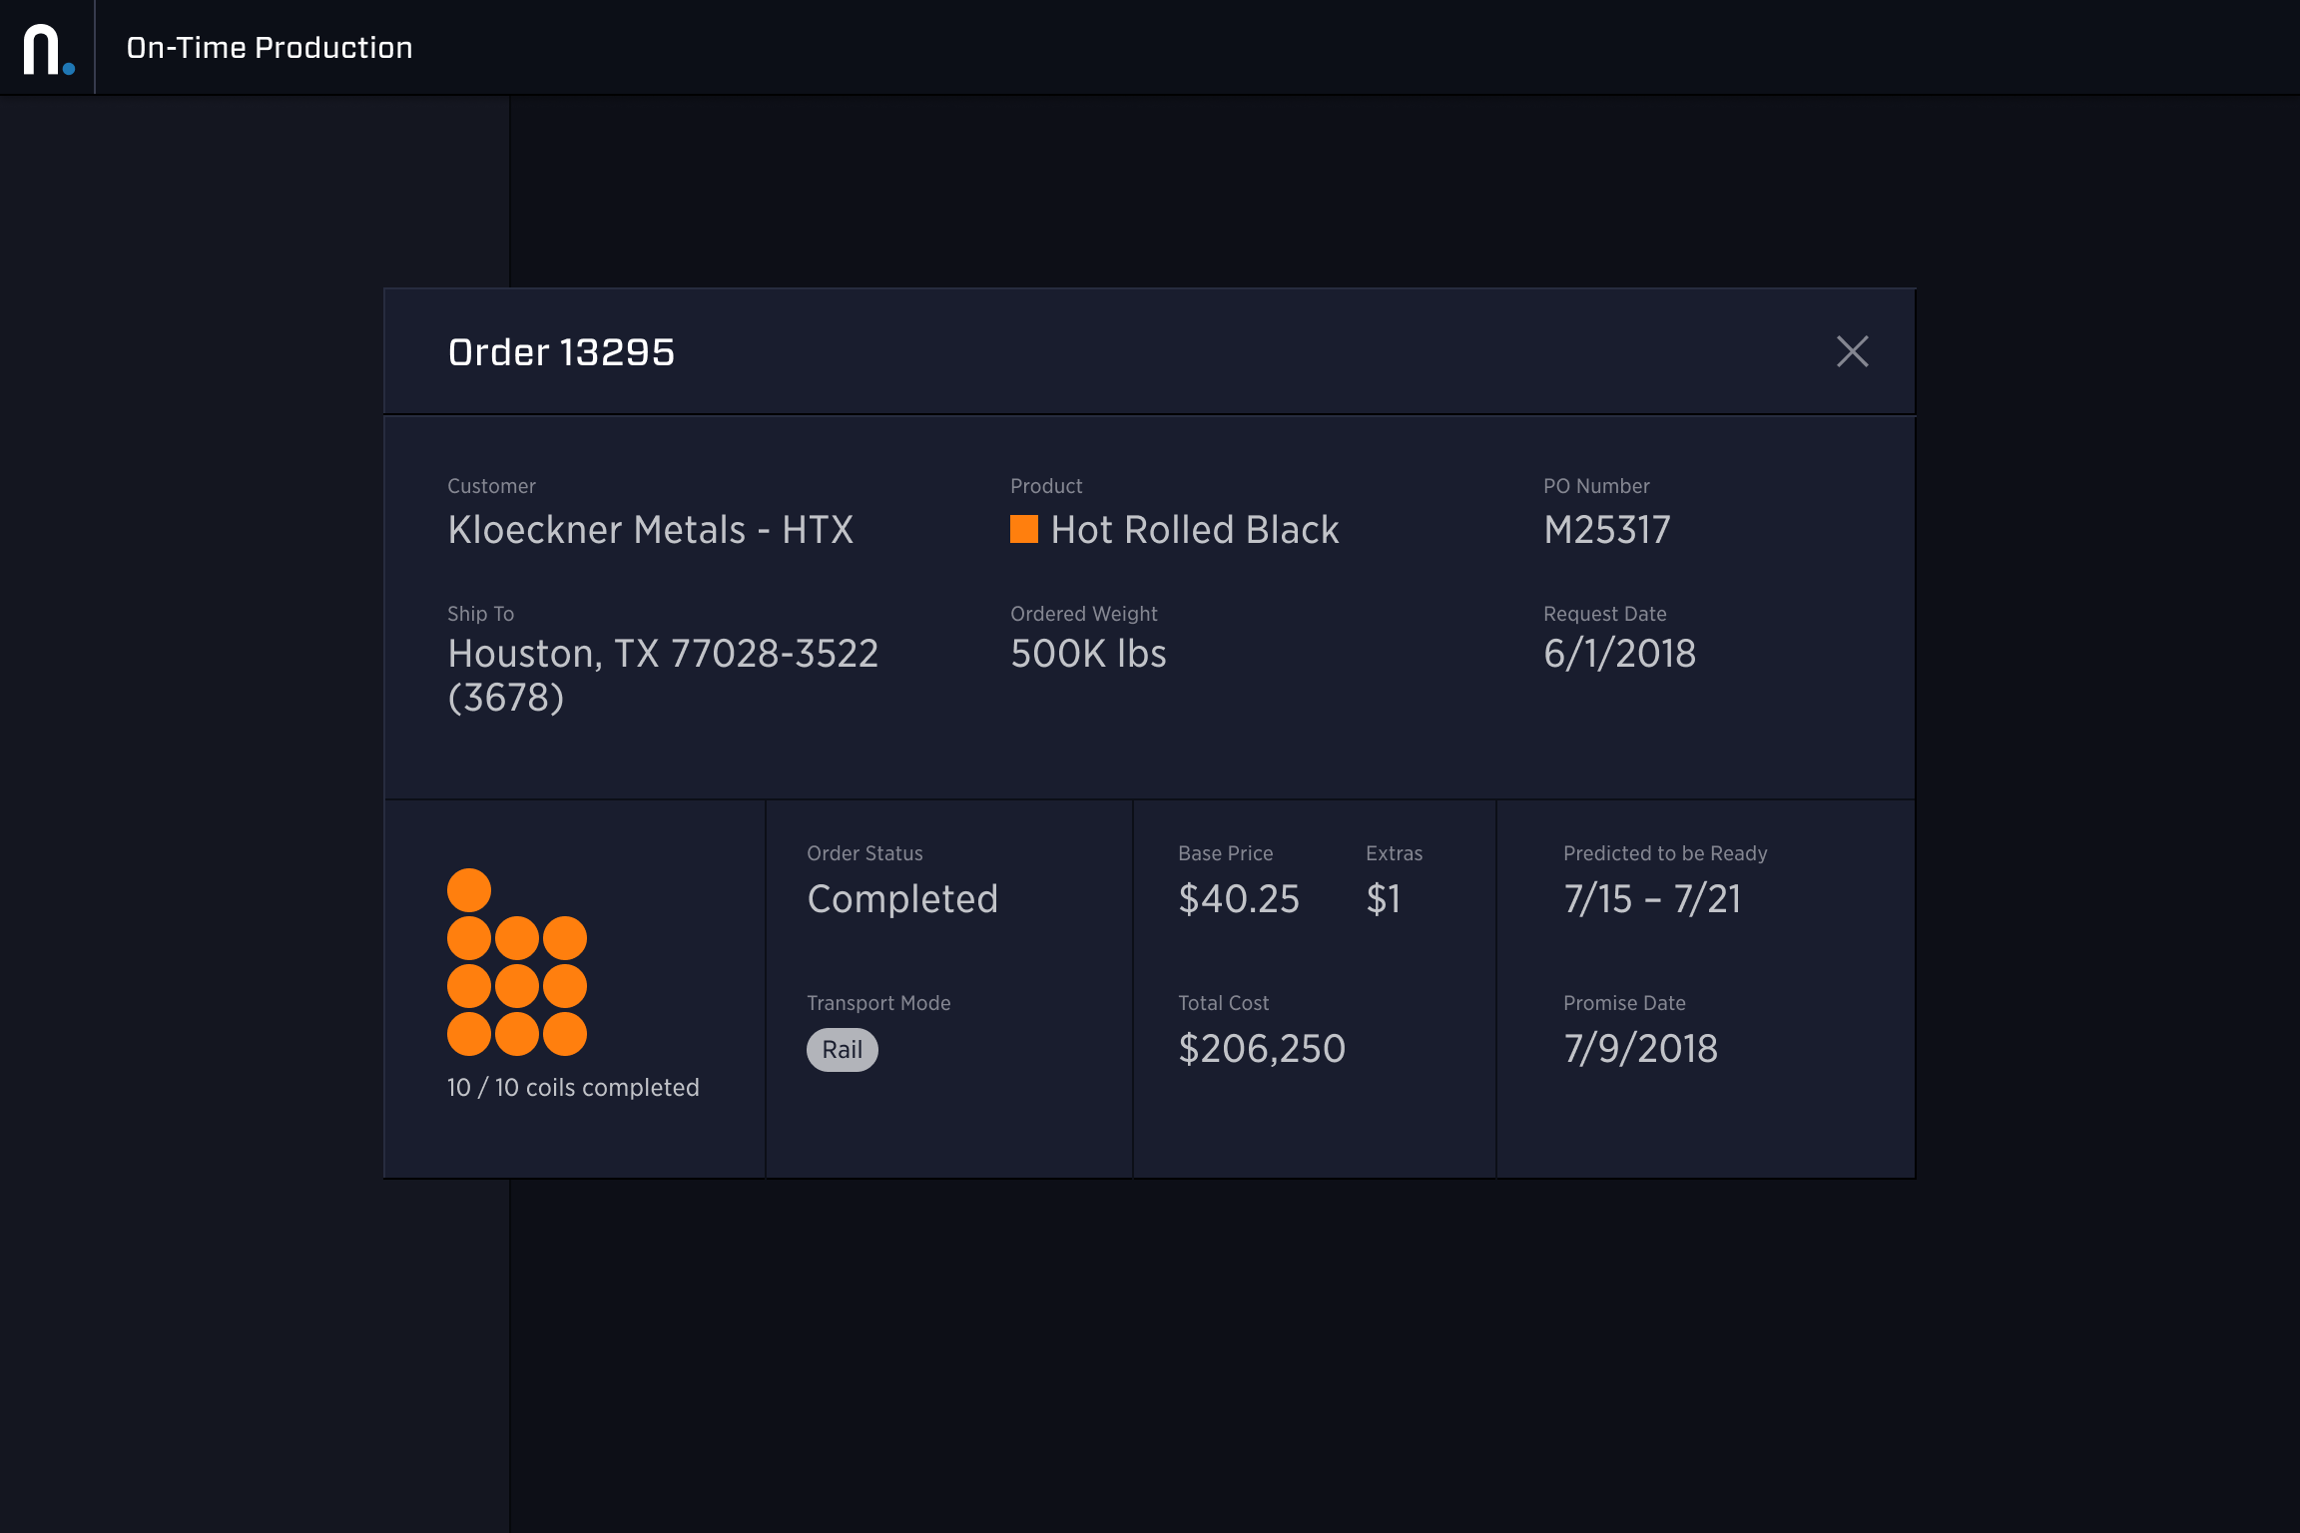Image resolution: width=2300 pixels, height=1533 pixels.
Task: Click the Ordered Weight label
Action: click(x=1084, y=614)
